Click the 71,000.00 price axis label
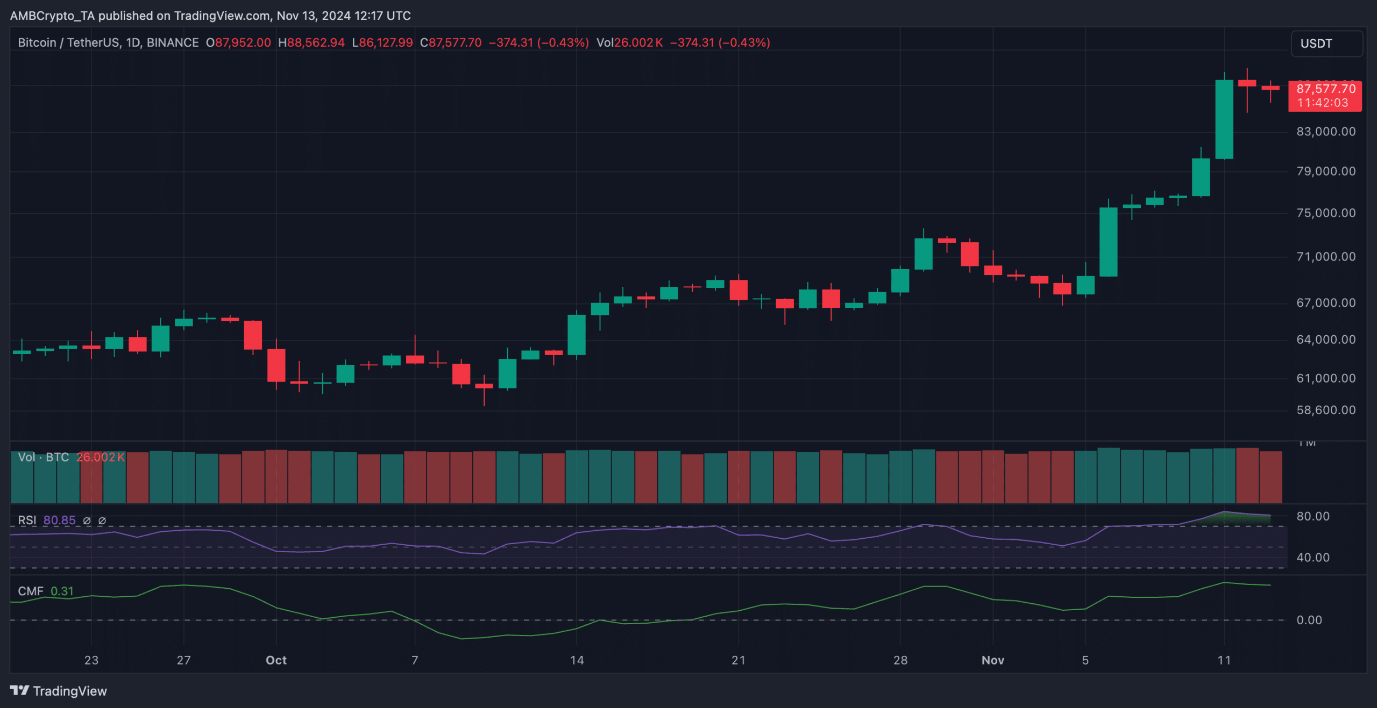1377x708 pixels. click(x=1326, y=257)
